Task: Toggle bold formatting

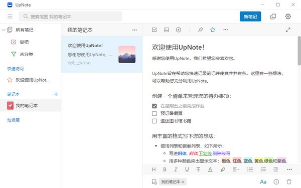Action: coord(165,169)
